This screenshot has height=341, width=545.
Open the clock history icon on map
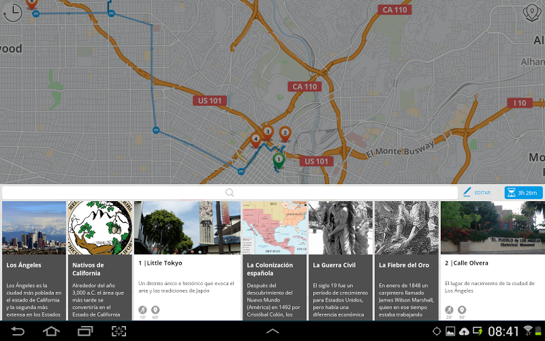click(x=13, y=13)
